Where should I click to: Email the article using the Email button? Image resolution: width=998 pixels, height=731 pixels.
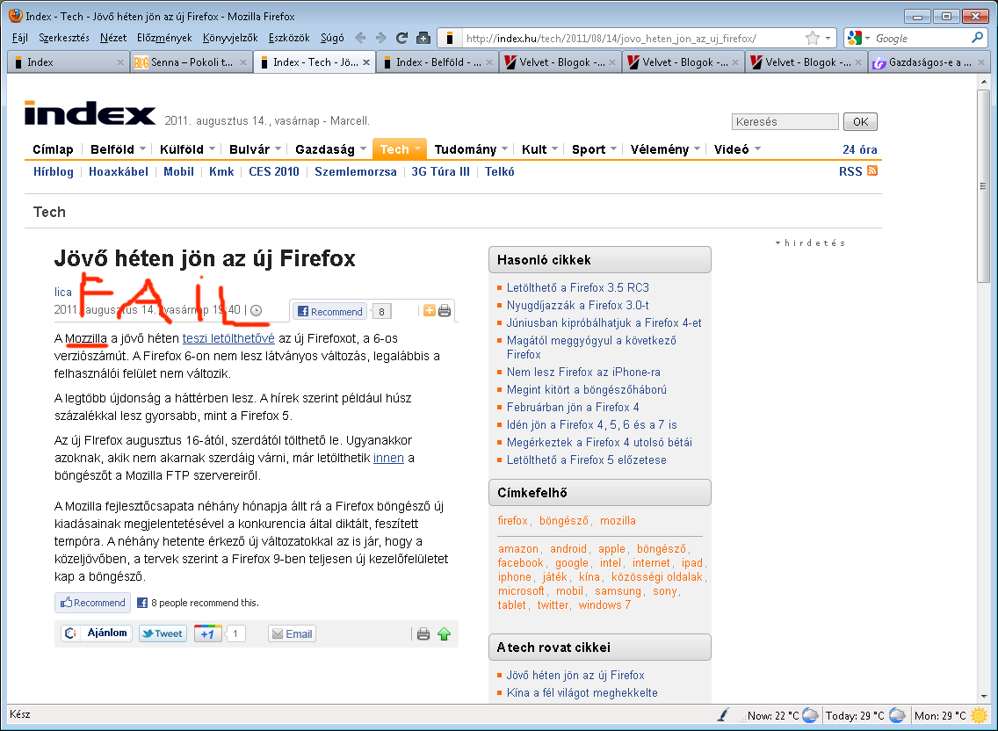293,633
